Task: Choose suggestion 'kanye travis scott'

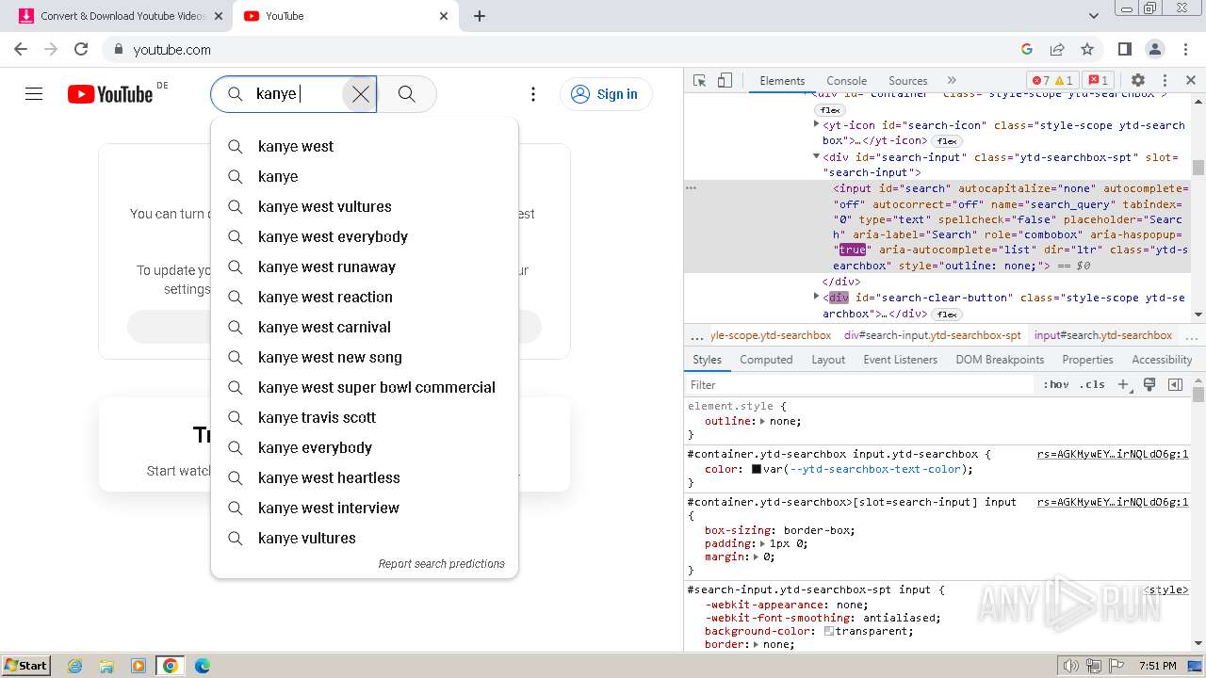Action: point(365,417)
